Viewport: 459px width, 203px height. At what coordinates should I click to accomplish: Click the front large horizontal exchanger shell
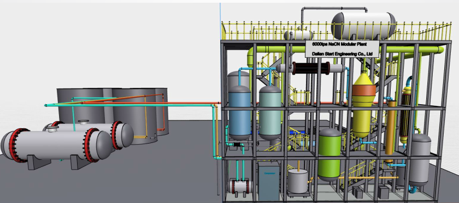56,145
